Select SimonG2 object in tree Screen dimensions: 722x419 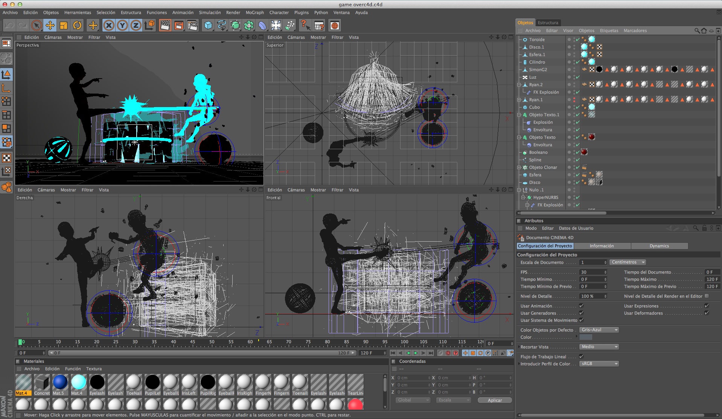point(538,70)
